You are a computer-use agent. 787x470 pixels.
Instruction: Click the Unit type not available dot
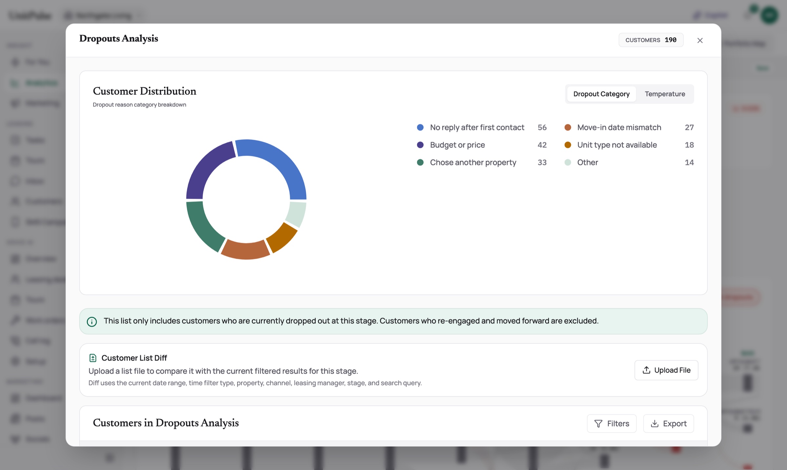pos(568,145)
